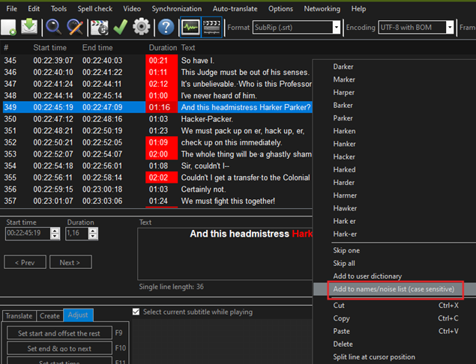Click the Save subtitle download icon

pos(30,27)
